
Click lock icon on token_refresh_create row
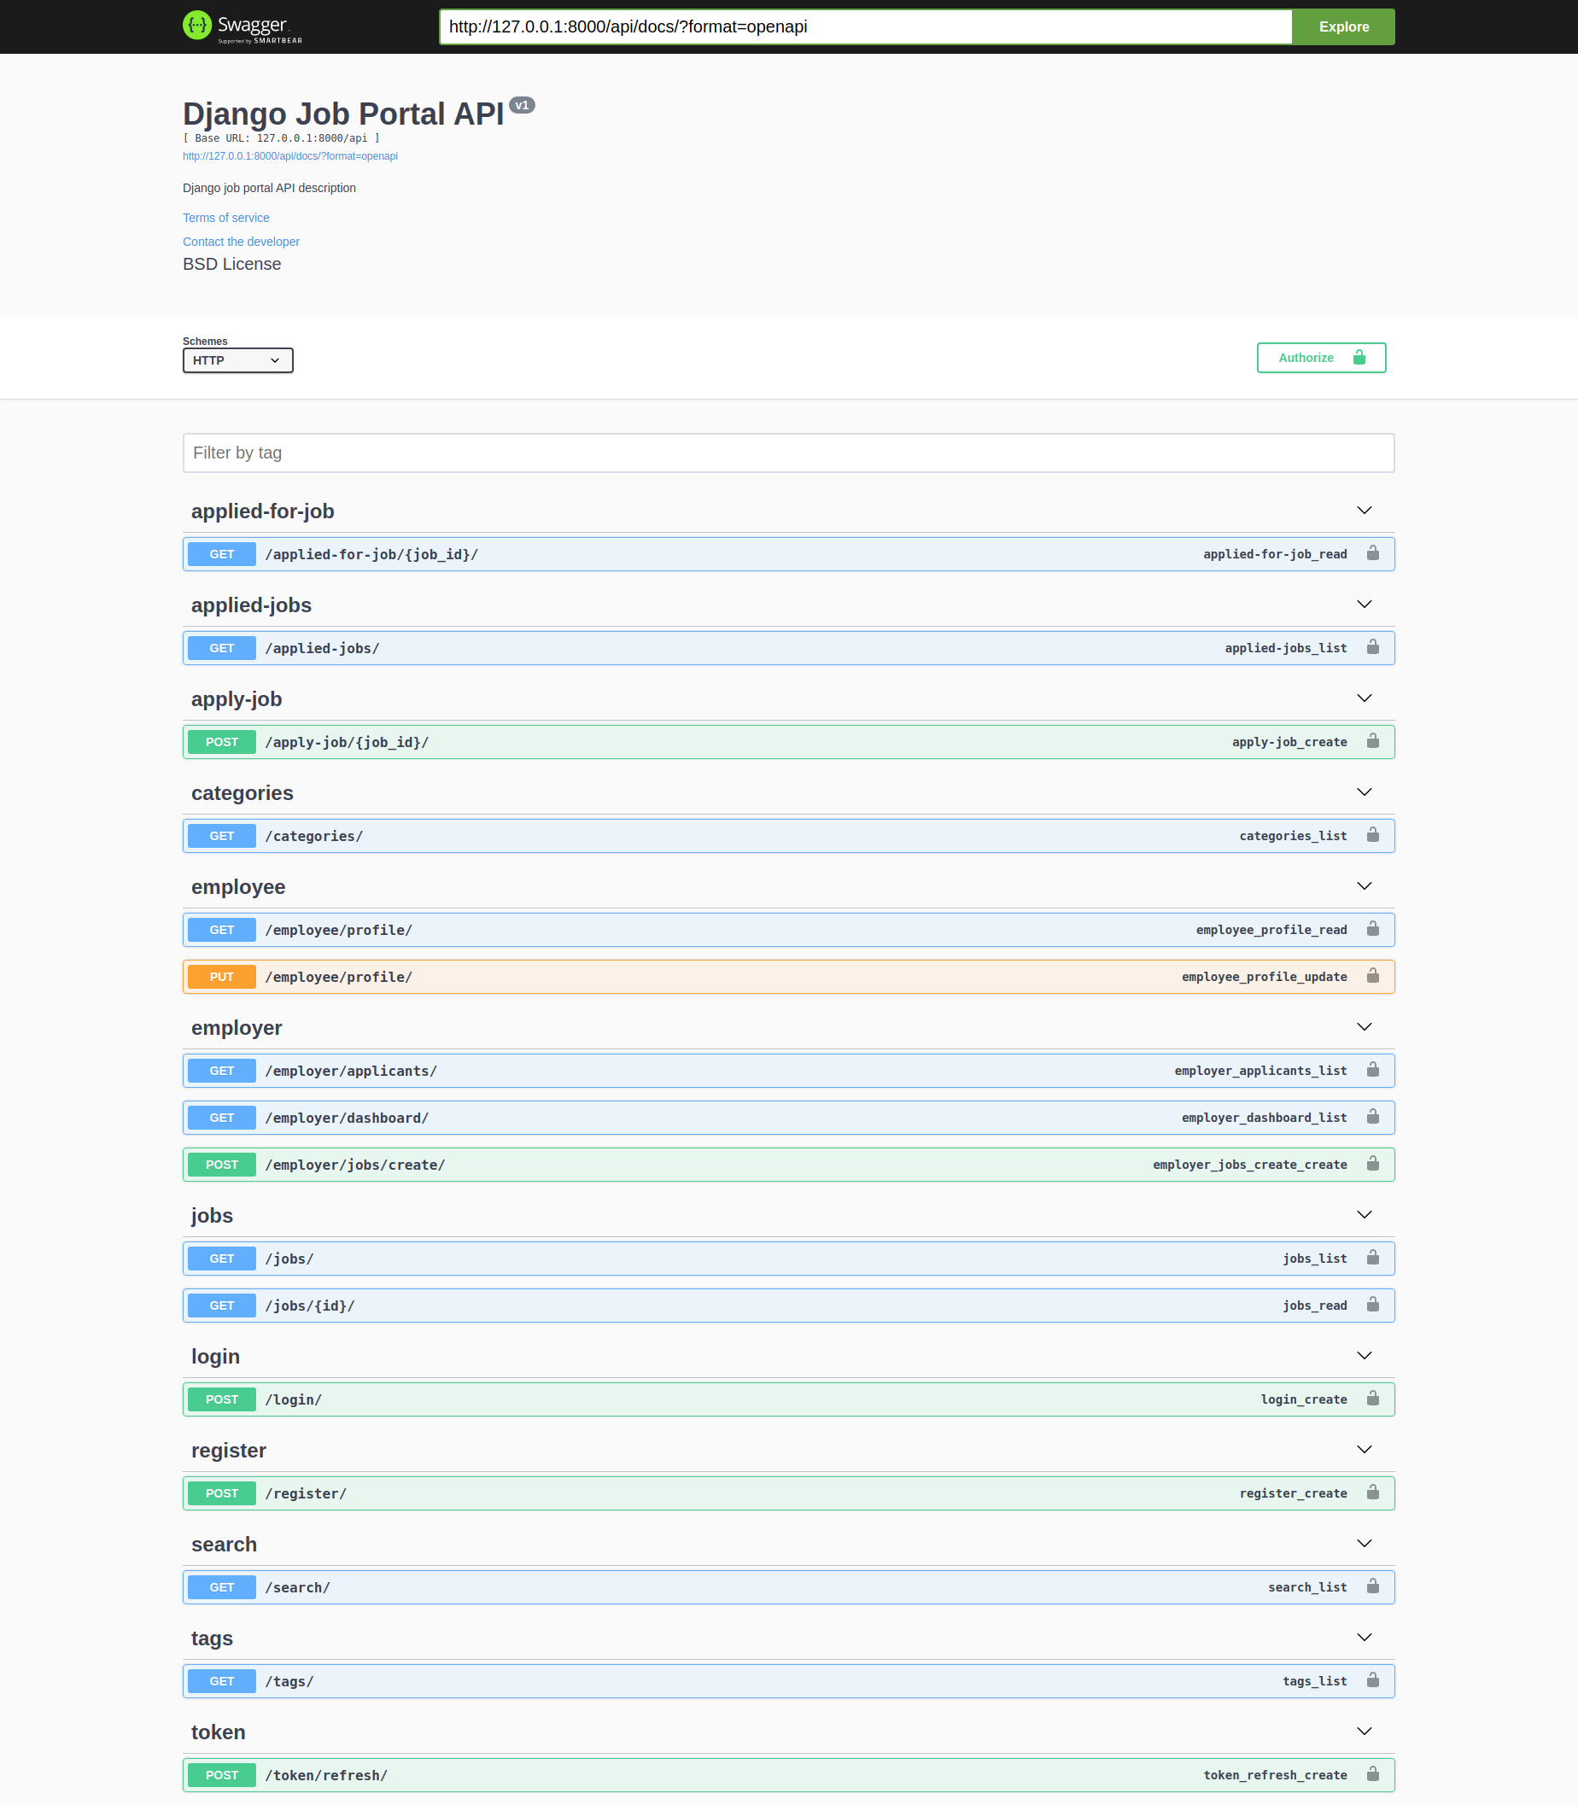click(x=1373, y=1774)
